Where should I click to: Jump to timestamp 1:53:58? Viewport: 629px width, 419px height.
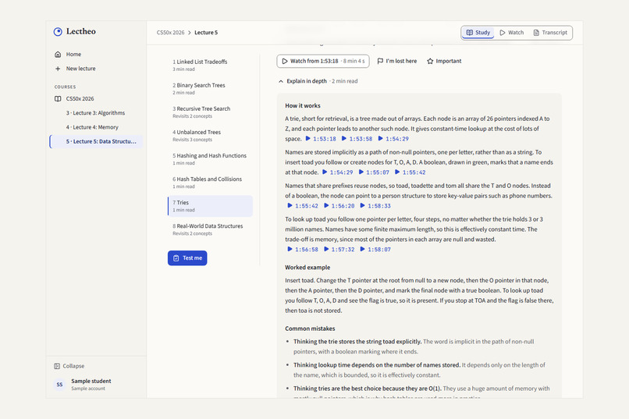357,139
